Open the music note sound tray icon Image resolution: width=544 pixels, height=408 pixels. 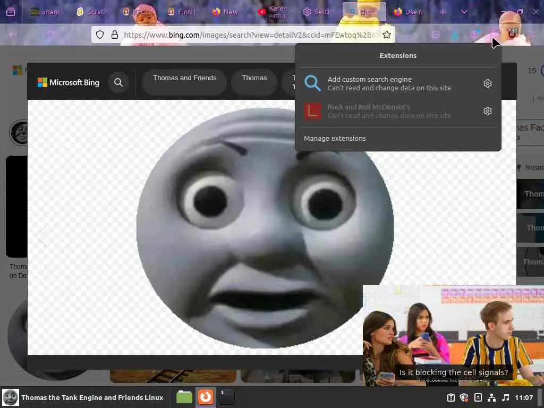click(506, 397)
